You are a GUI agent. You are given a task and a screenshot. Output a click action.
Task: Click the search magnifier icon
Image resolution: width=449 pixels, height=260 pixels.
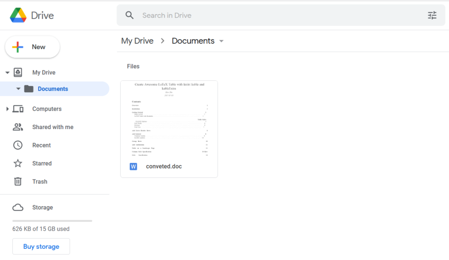129,15
